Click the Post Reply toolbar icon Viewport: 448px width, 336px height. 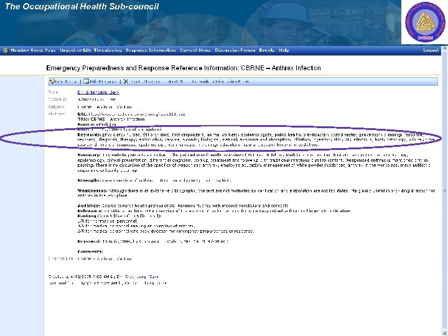point(52,82)
